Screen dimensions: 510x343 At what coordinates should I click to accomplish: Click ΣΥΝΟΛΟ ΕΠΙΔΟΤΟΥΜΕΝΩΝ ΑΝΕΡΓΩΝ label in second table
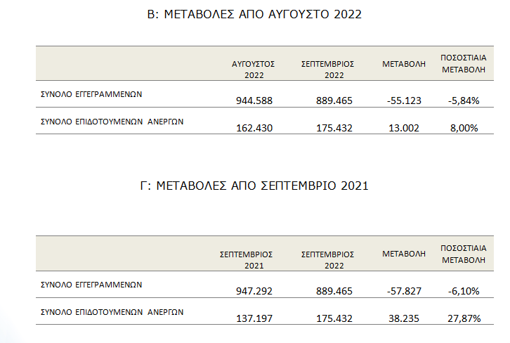112,312
